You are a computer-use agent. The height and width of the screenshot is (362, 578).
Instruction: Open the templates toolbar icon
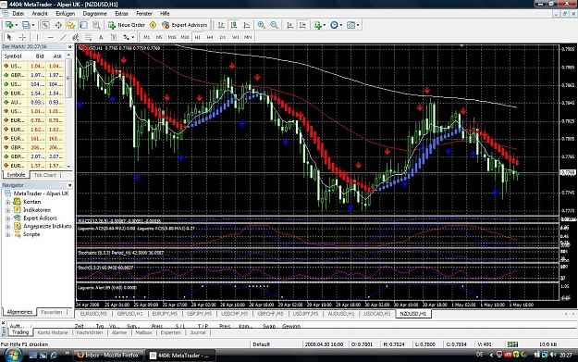tap(350, 25)
